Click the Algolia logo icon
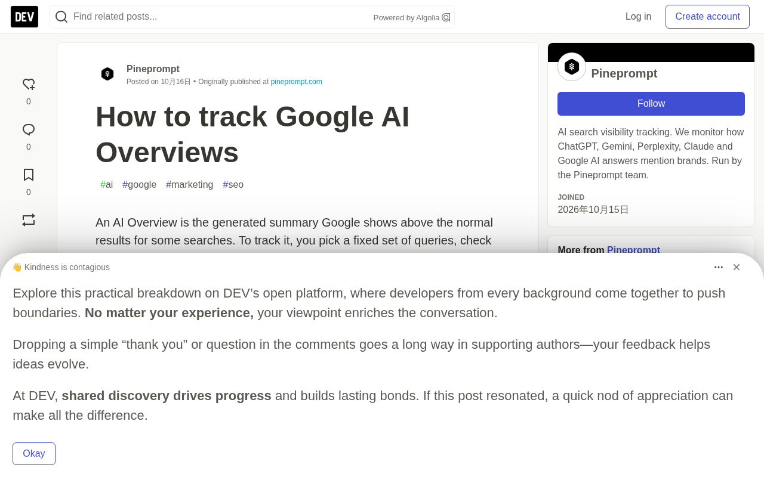The height and width of the screenshot is (477, 764). [446, 17]
